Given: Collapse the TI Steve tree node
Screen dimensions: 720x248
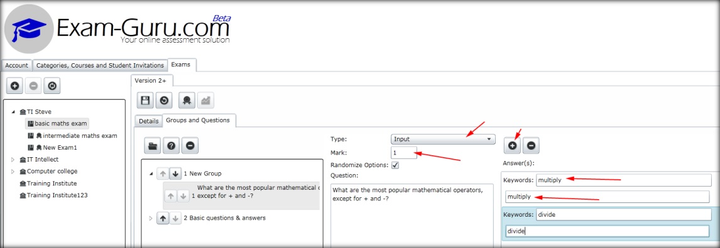Looking at the screenshot, I should click(13, 111).
